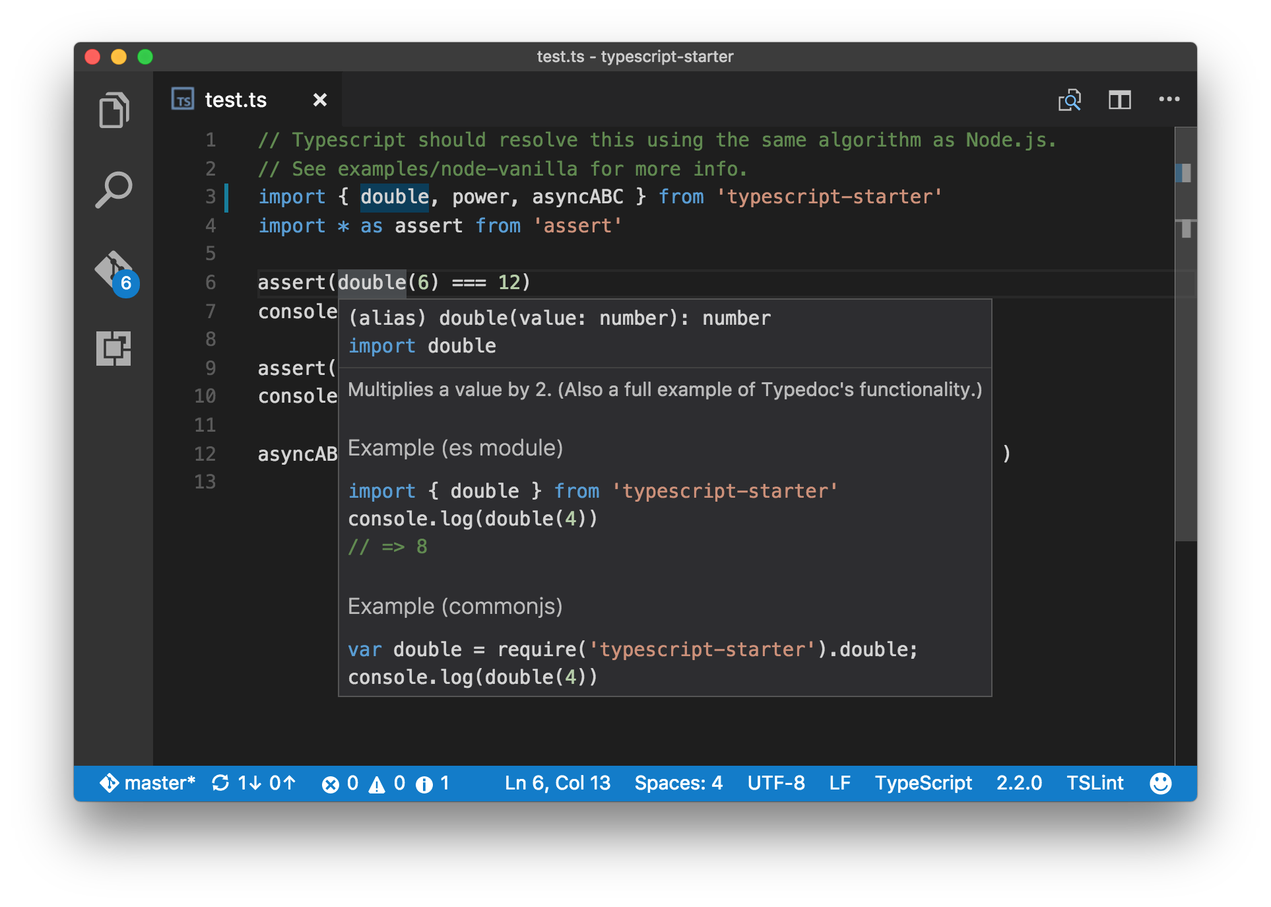Viewport: 1271px width, 907px height.
Task: Select TypeScript language mode
Action: pos(923,783)
